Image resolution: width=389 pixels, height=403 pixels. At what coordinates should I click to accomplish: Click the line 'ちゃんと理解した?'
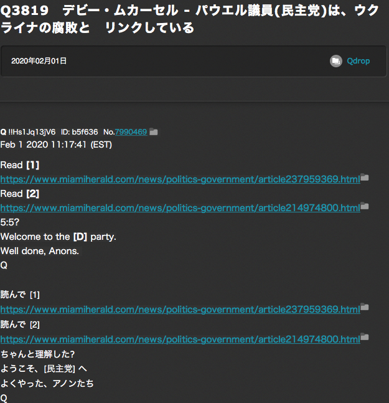tap(37, 354)
